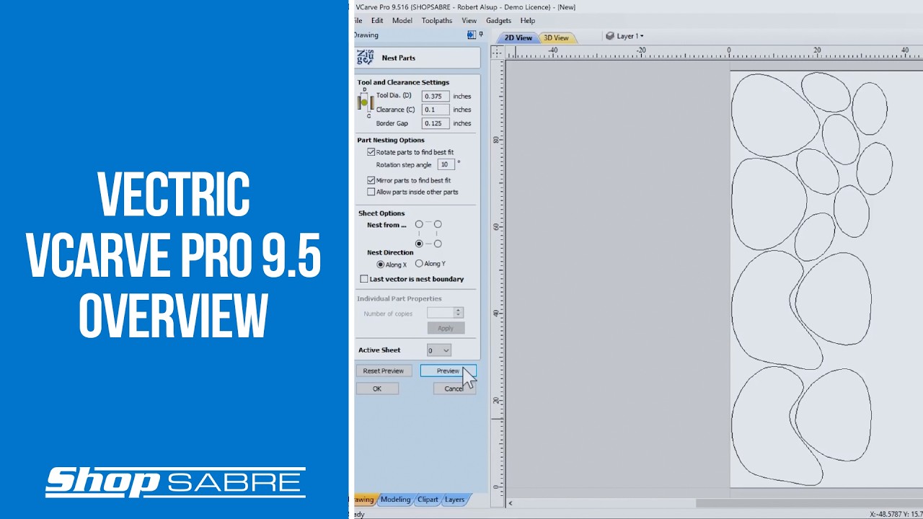Click the tool diameter clearance diagram icon
The width and height of the screenshot is (923, 519).
[x=365, y=102]
